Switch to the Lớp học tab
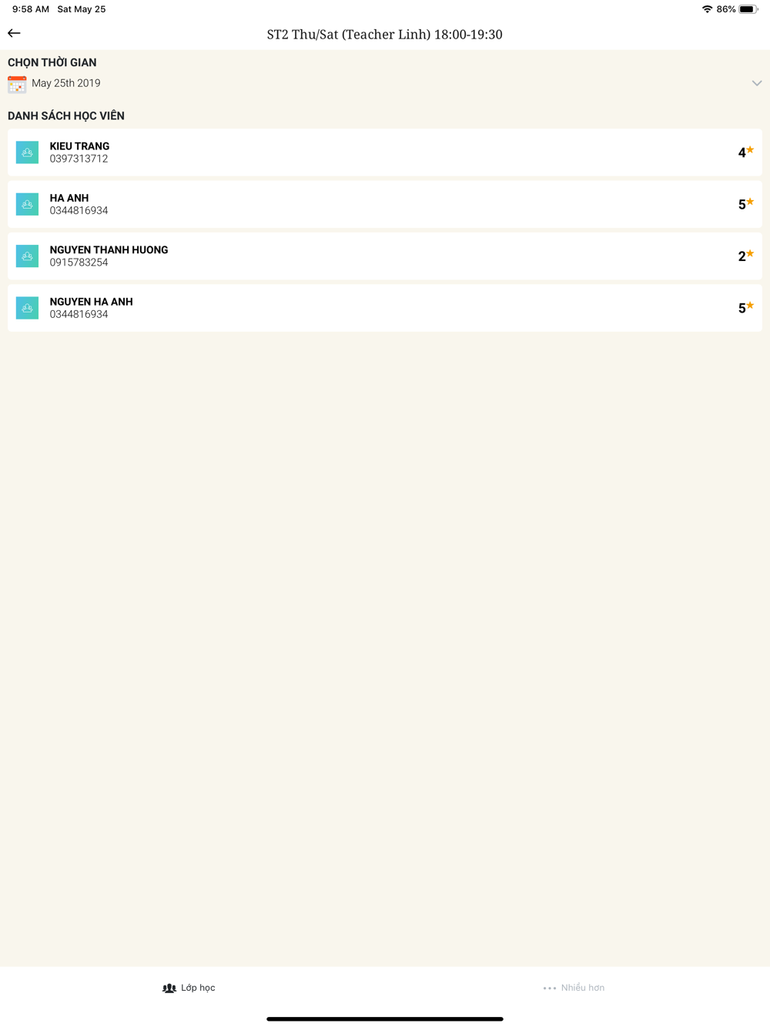Viewport: 770px width, 1027px height. pos(189,988)
